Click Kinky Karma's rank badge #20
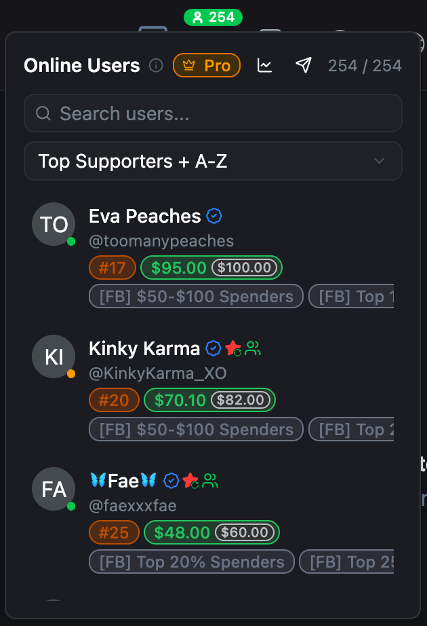Image resolution: width=427 pixels, height=626 pixels. coord(113,400)
